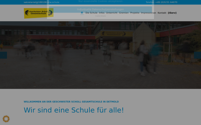Go to the Kontakt page

(x=162, y=13)
